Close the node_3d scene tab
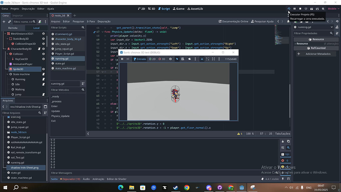This screenshot has width=341, height=192. (x=68, y=15)
